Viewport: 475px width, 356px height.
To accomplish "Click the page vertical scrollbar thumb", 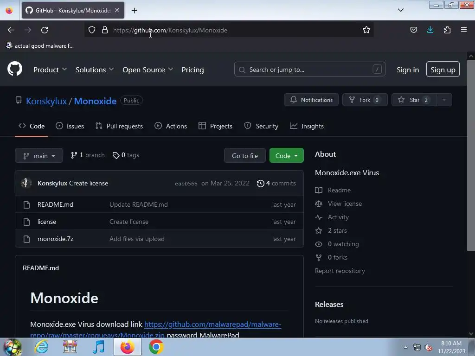I will coord(471,155).
